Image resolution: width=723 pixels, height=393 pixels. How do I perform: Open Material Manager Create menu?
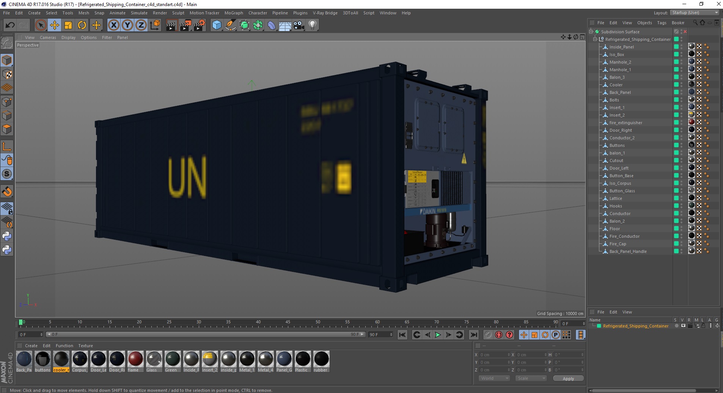click(x=31, y=346)
